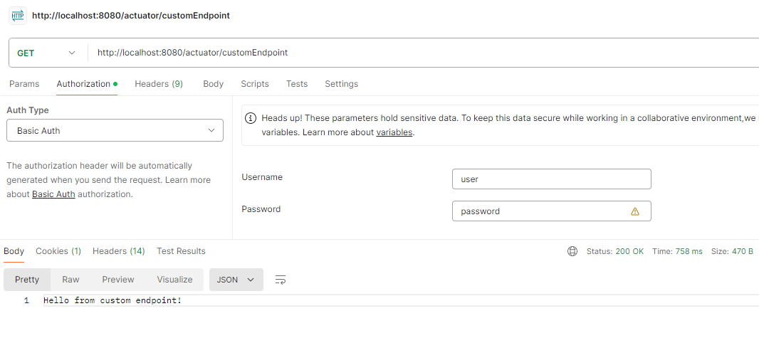Toggle the wrap lines icon
Viewport: 759px width, 343px height.
click(281, 280)
